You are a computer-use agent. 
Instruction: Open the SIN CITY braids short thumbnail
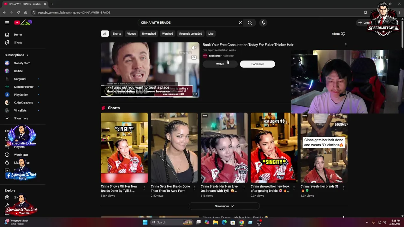(x=124, y=148)
